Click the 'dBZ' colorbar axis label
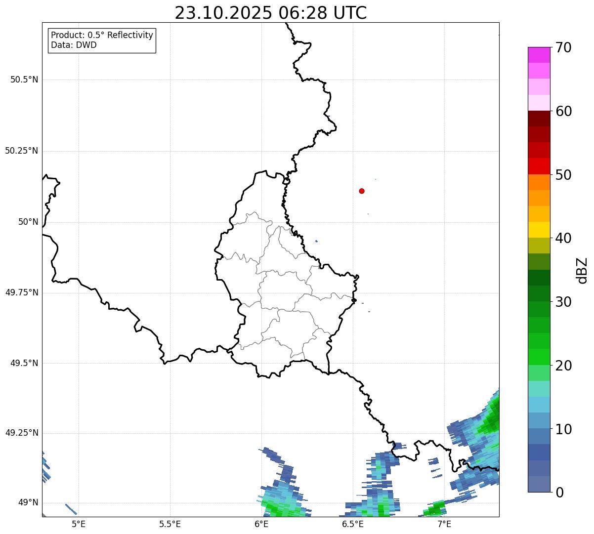Screen dimensions: 594x534 pyautogui.click(x=582, y=270)
